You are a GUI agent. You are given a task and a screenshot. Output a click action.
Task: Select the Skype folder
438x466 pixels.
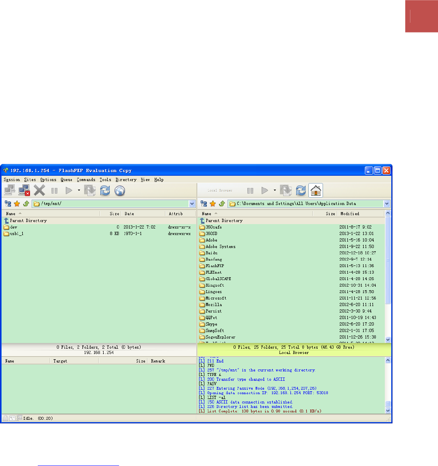[x=291, y=324]
